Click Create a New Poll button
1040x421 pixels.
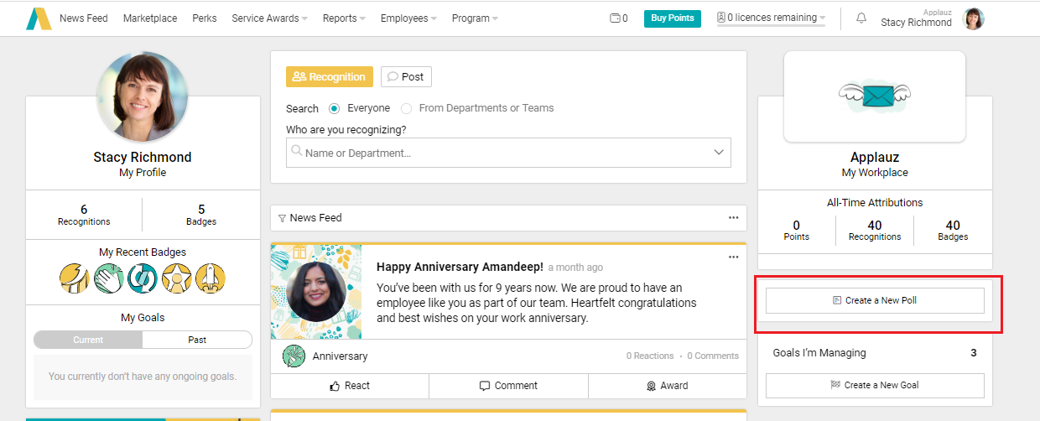875,300
